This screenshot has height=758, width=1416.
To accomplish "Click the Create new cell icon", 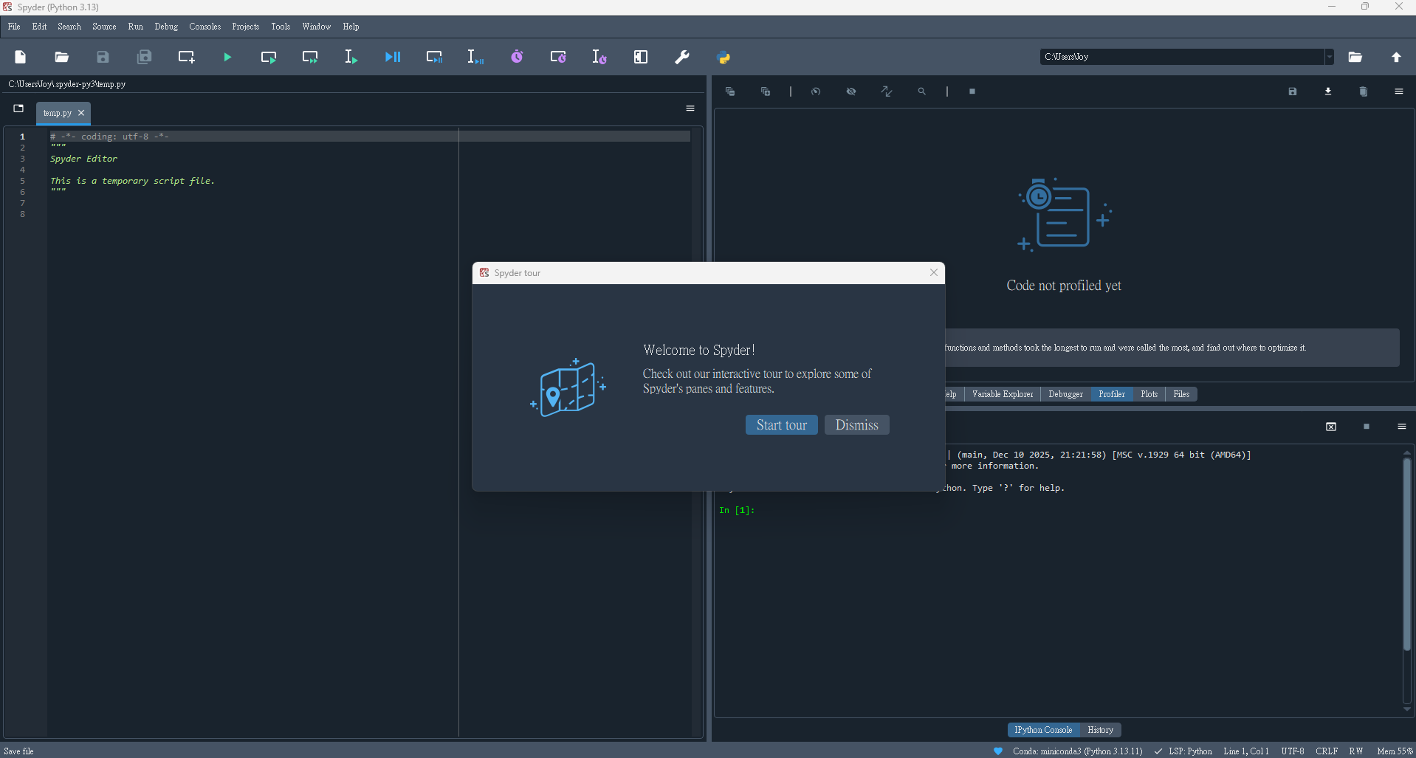I will point(186,58).
